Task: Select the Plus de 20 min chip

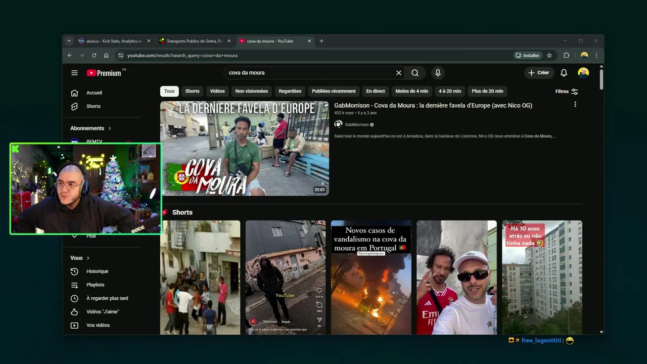Action: [487, 91]
